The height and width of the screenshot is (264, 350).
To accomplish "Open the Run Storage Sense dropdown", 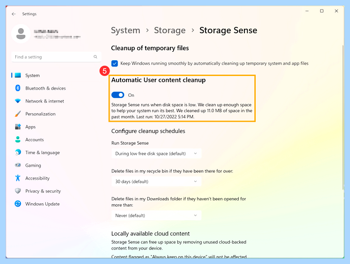I will point(156,154).
